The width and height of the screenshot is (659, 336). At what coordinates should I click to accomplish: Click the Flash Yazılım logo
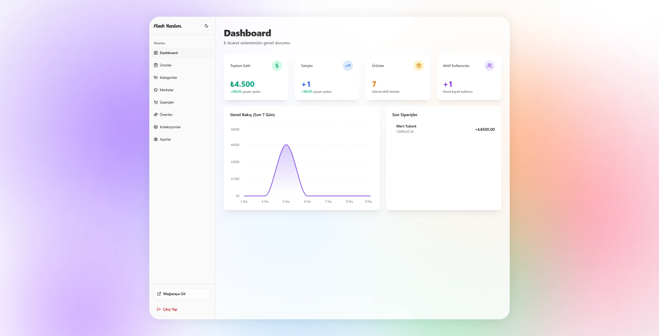pos(168,26)
